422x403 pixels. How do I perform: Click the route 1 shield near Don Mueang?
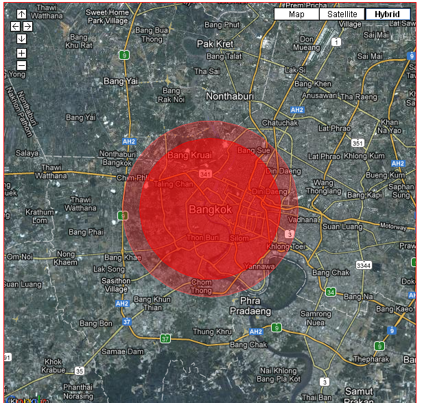tap(336, 43)
